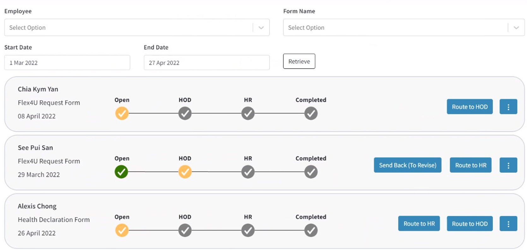This screenshot has height=250, width=527.
Task: Click HR status icon for Alexis Chong
Action: click(x=248, y=230)
